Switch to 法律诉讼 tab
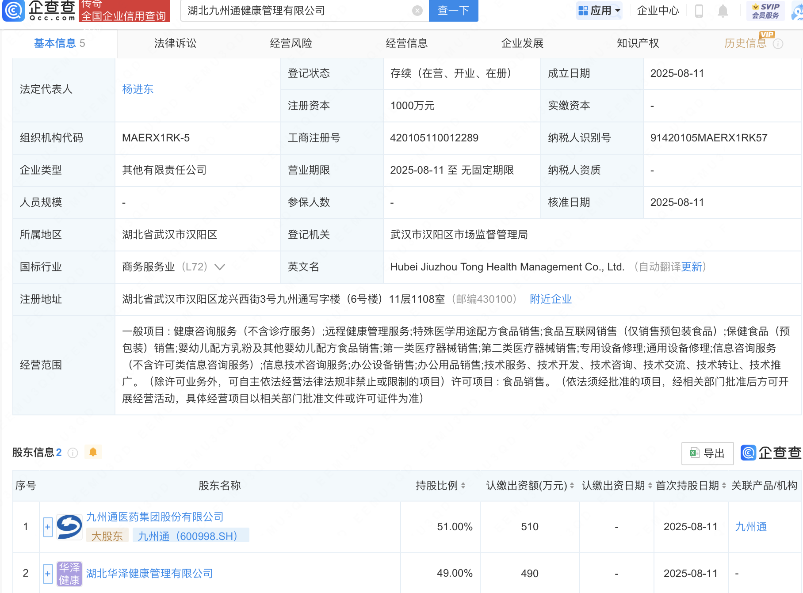The image size is (803, 593). 175,43
